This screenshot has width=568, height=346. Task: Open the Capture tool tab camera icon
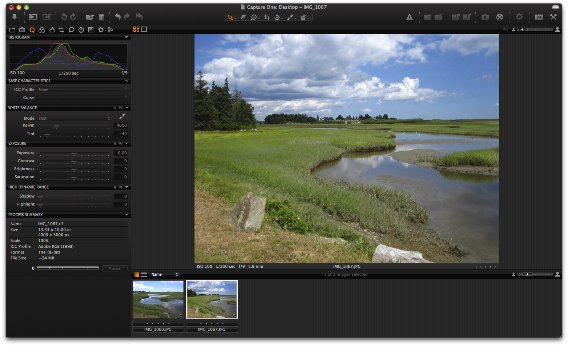coord(22,30)
